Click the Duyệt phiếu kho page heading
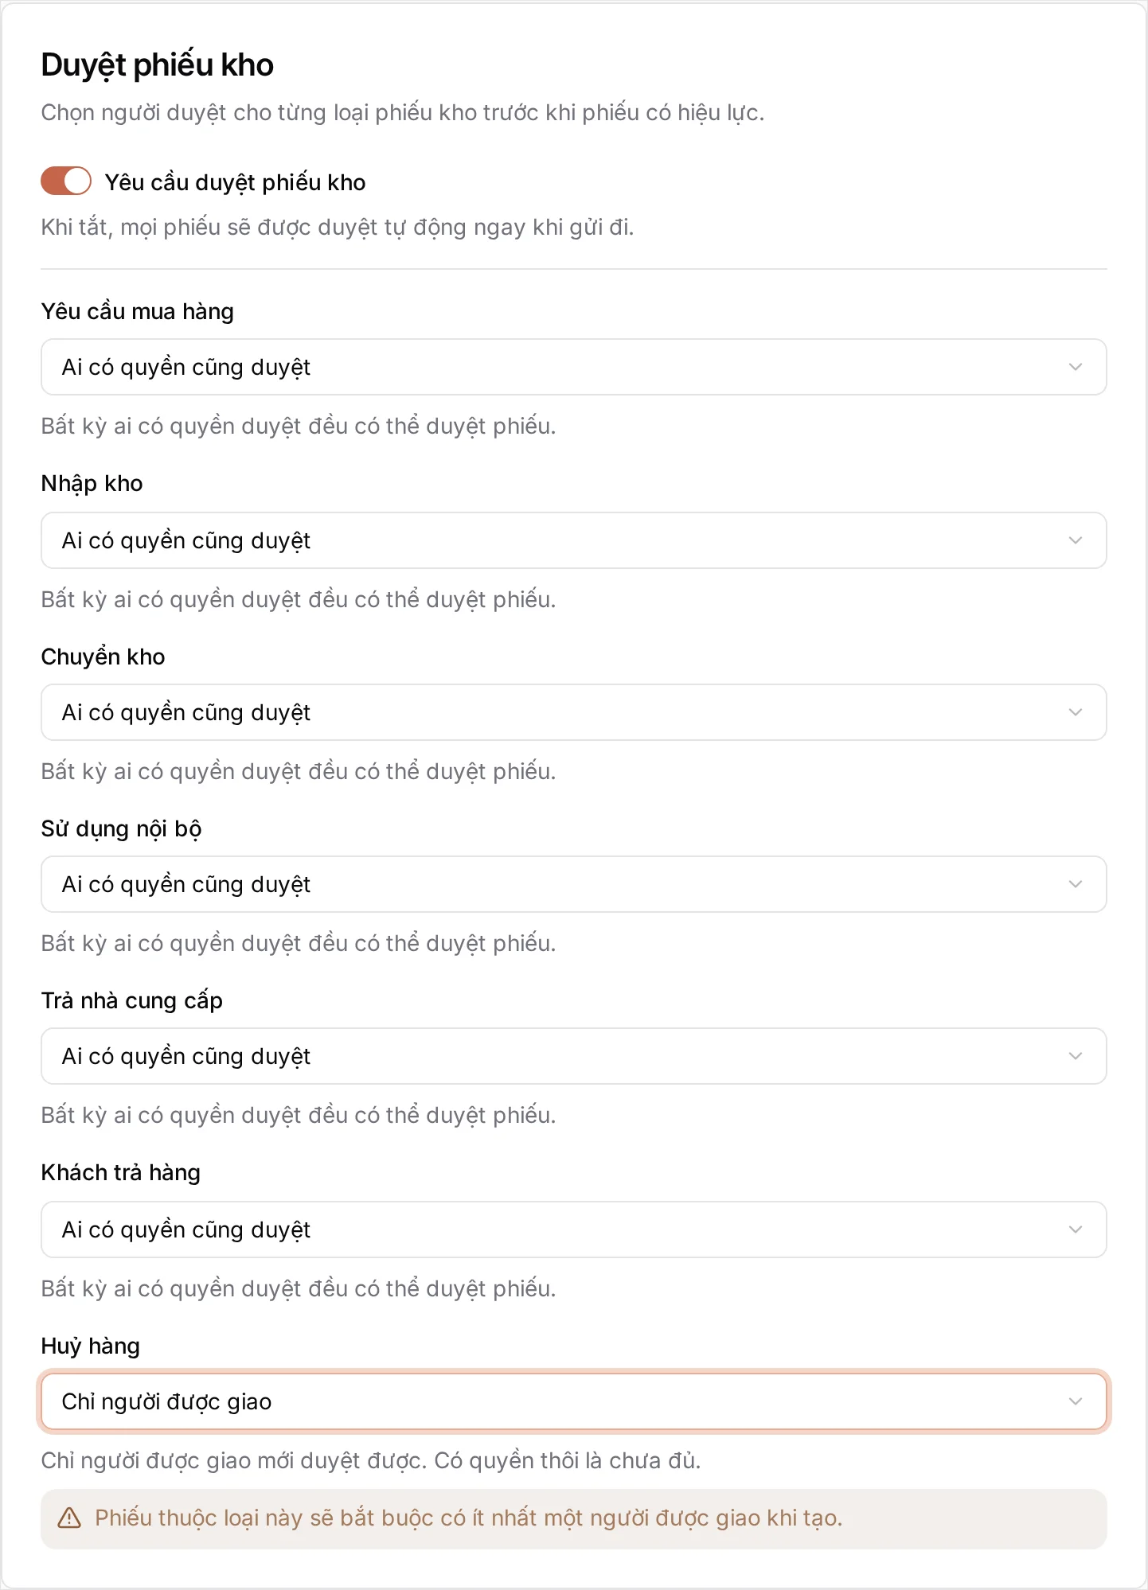Screen dimensions: 1148x1590 157,65
